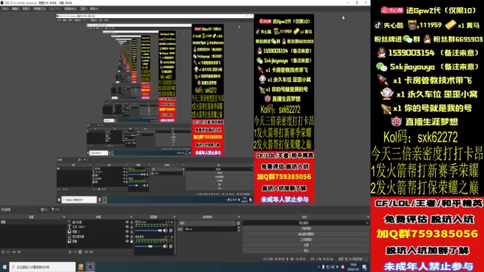Decrease transition duration with down stepper
484x272 pixels.
tap(238, 230)
